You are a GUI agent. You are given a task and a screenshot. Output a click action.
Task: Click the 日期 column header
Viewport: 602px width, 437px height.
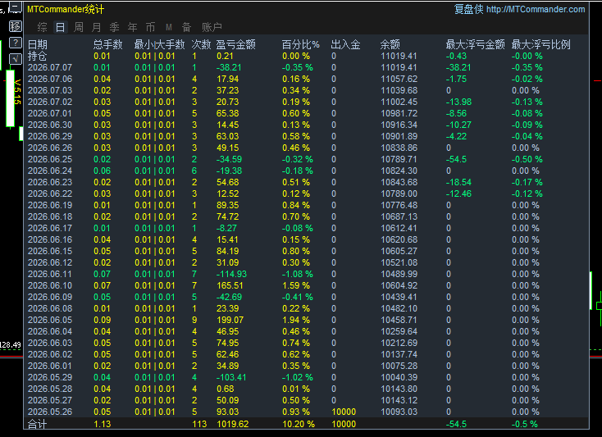point(38,44)
